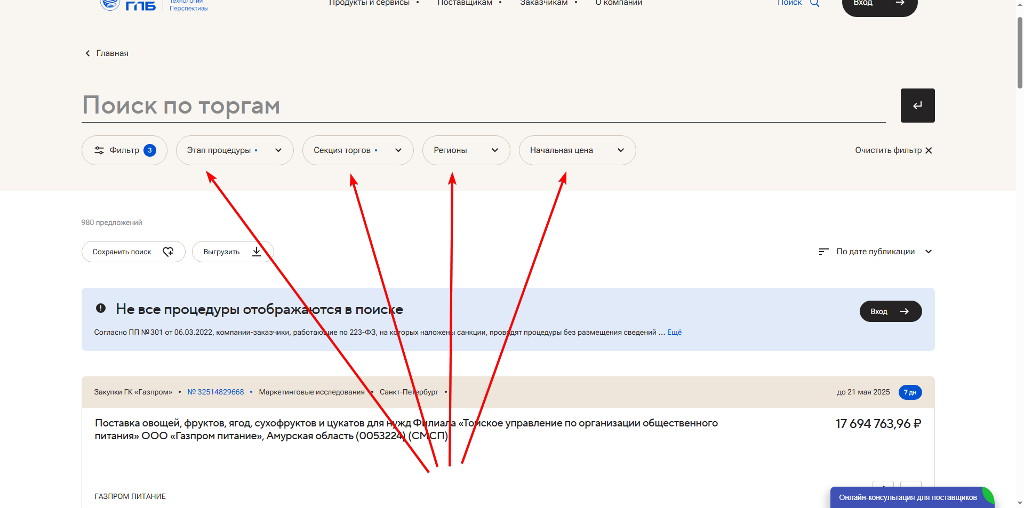
Task: Click the 7 дн deadline badge
Action: coord(910,392)
